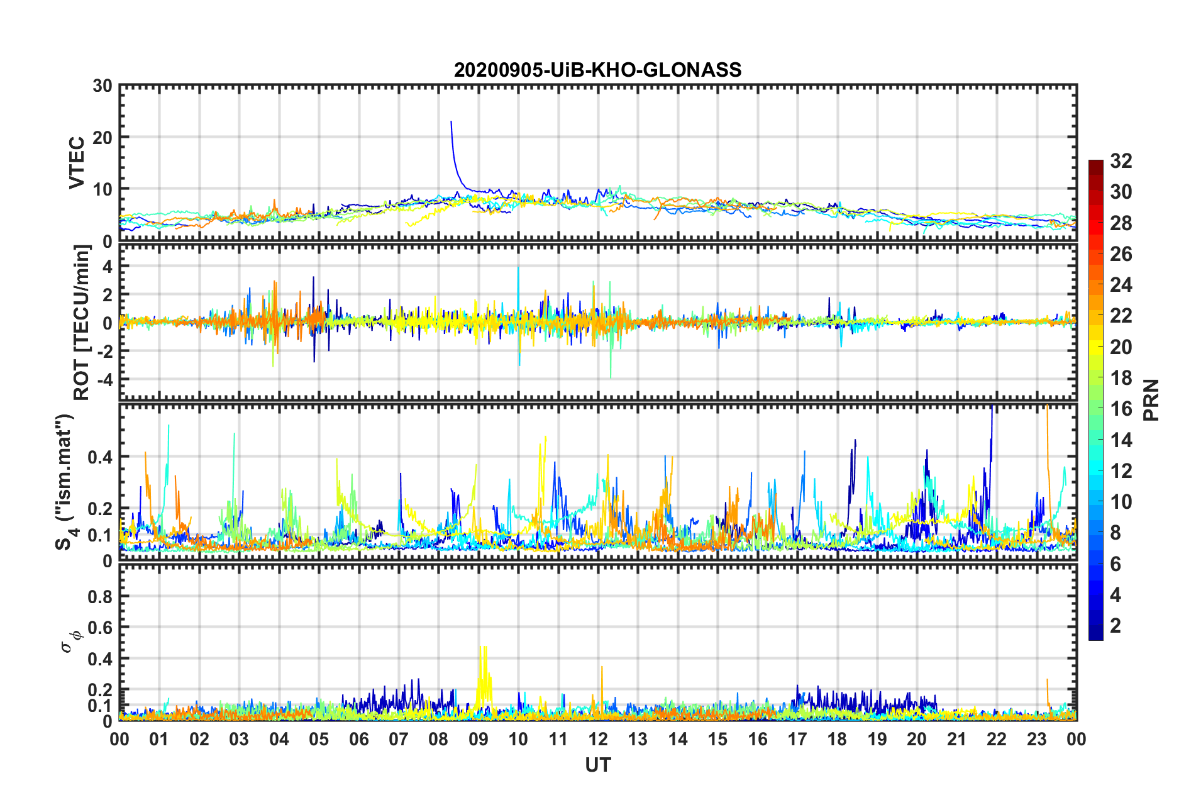The width and height of the screenshot is (1196, 800).
Task: Click VTEC y-axis tick label 30
Action: tap(102, 86)
